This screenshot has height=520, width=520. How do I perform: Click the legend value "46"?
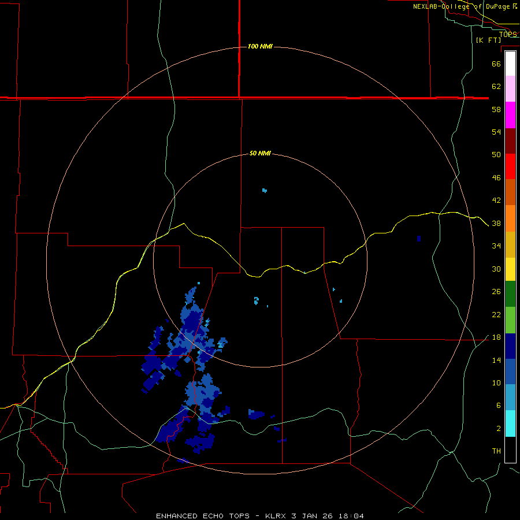tap(496, 178)
